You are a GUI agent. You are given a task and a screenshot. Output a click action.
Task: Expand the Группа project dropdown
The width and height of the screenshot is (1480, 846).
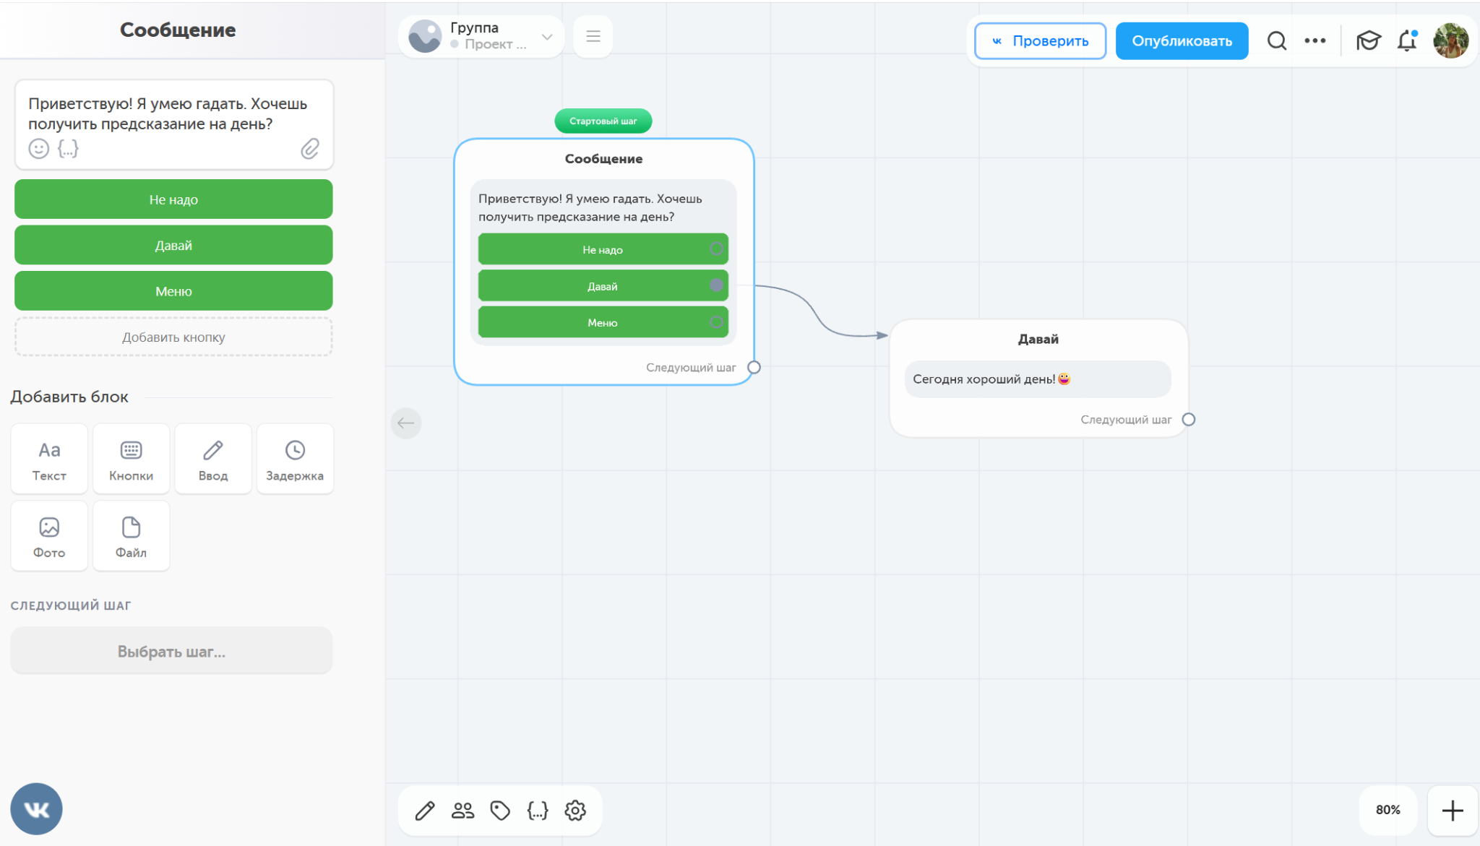click(x=547, y=36)
